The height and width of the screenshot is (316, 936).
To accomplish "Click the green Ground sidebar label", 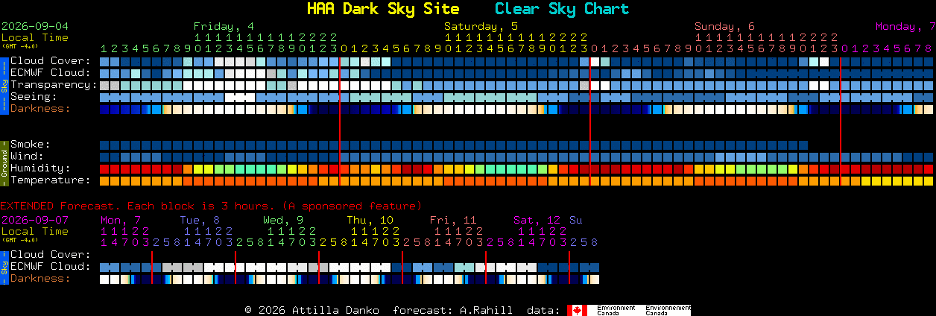I will (4, 162).
